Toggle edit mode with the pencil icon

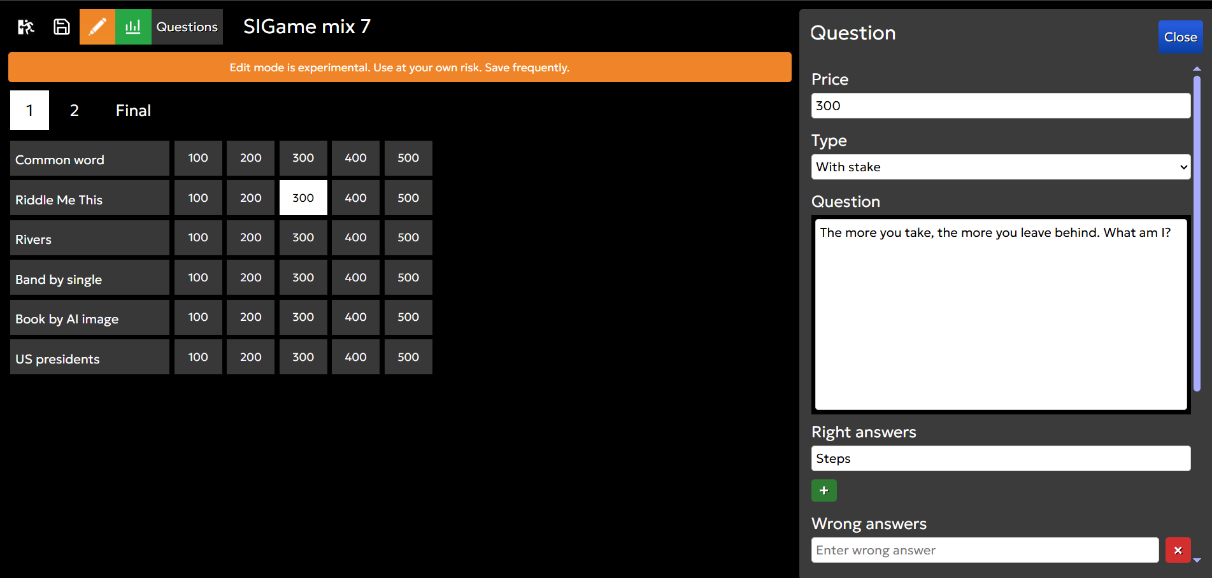click(x=97, y=27)
